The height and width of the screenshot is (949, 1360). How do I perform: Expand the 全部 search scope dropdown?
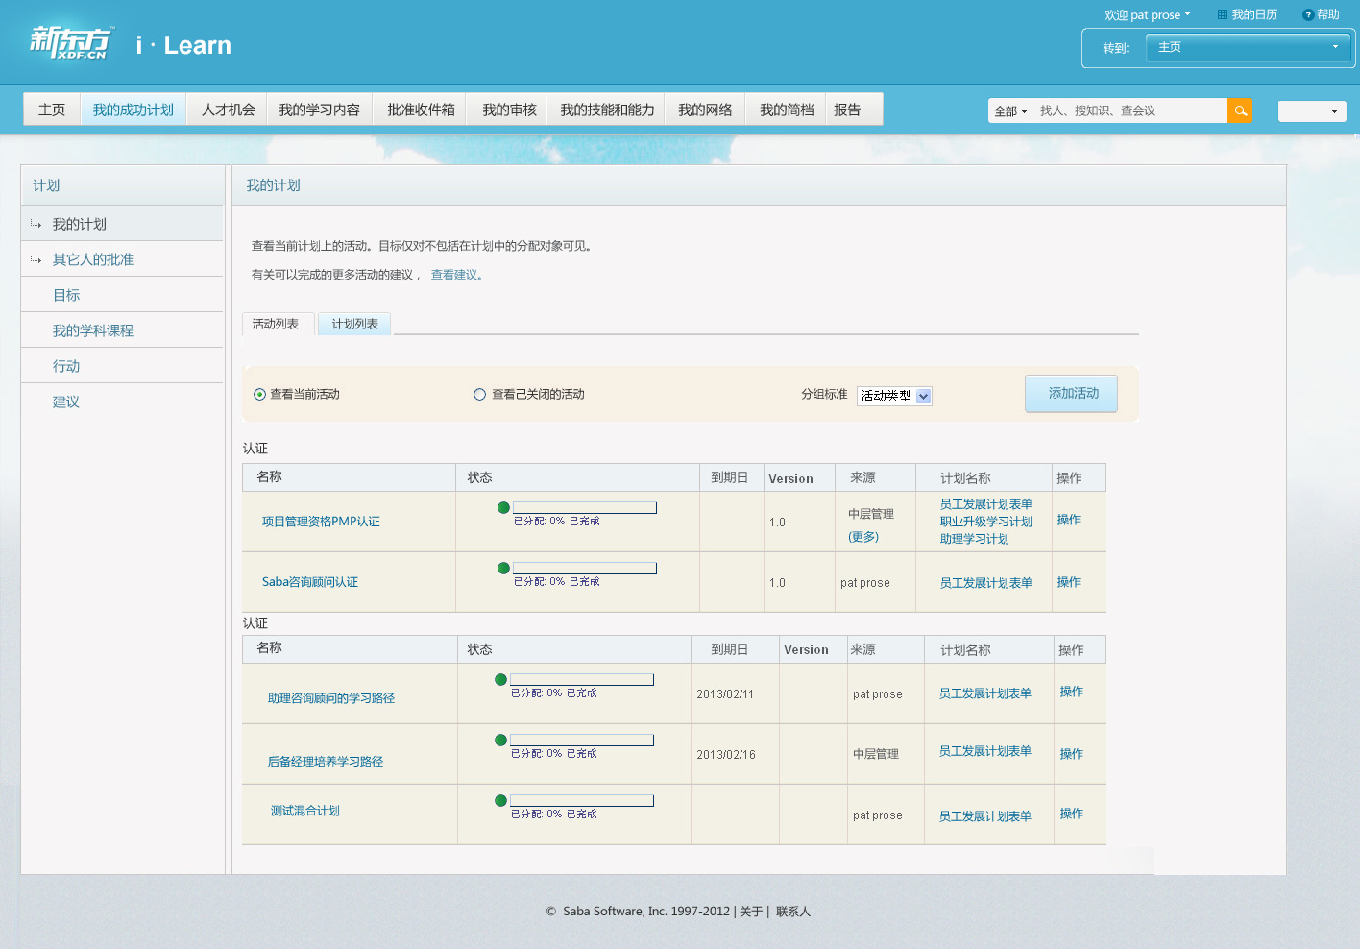pyautogui.click(x=1010, y=110)
